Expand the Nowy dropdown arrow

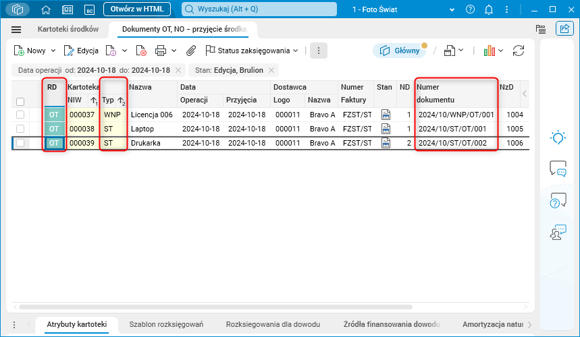point(53,51)
